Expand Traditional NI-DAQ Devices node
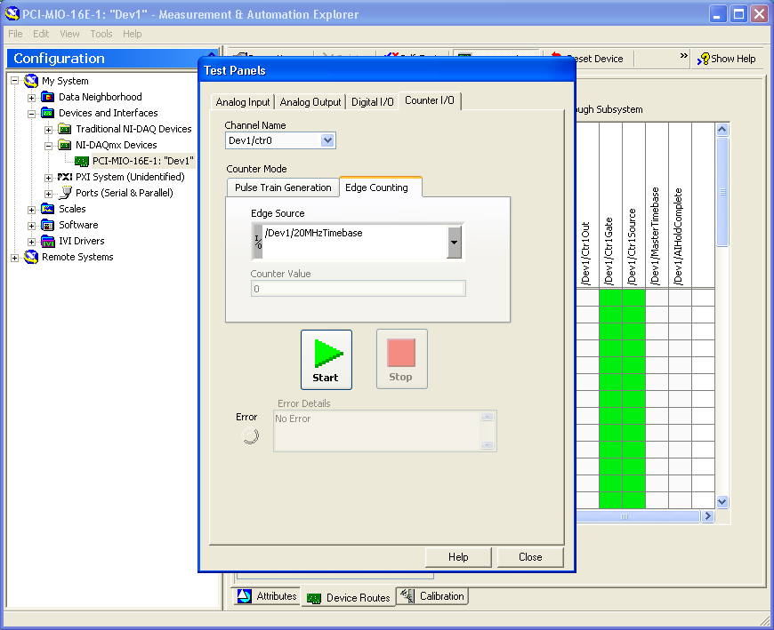774x630 pixels. (48, 130)
